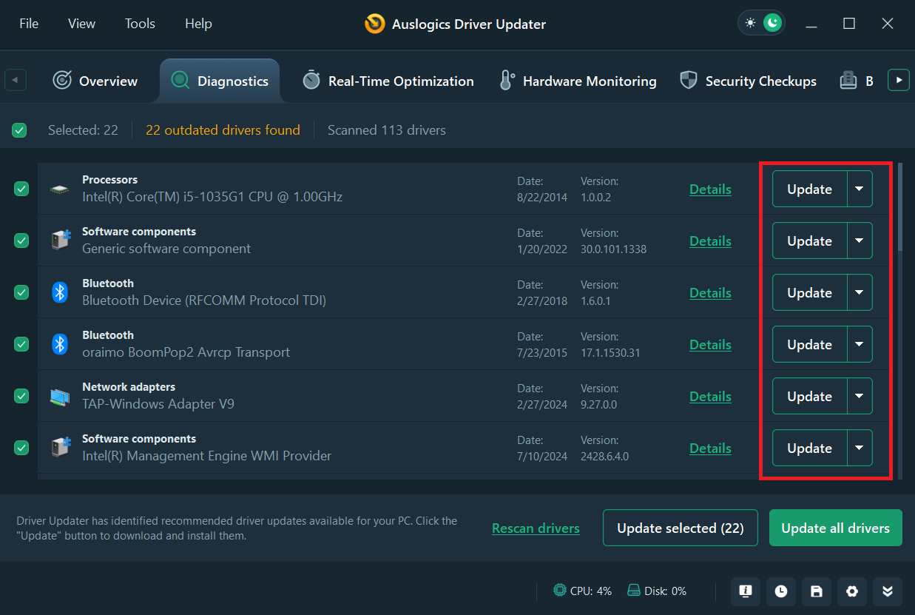The width and height of the screenshot is (915, 615).
Task: Open the Real-Time Optimization tab
Action: (x=388, y=81)
